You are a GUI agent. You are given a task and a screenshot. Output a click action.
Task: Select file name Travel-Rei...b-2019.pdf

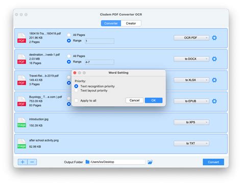(44, 76)
